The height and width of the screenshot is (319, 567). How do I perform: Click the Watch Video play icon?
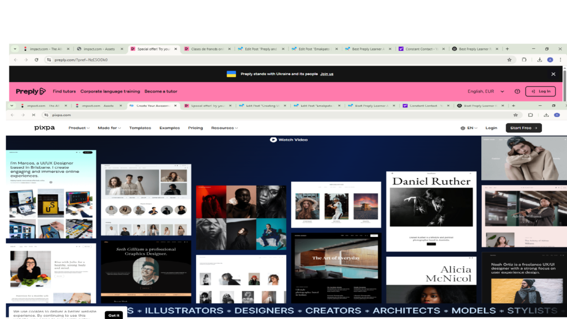tap(273, 140)
